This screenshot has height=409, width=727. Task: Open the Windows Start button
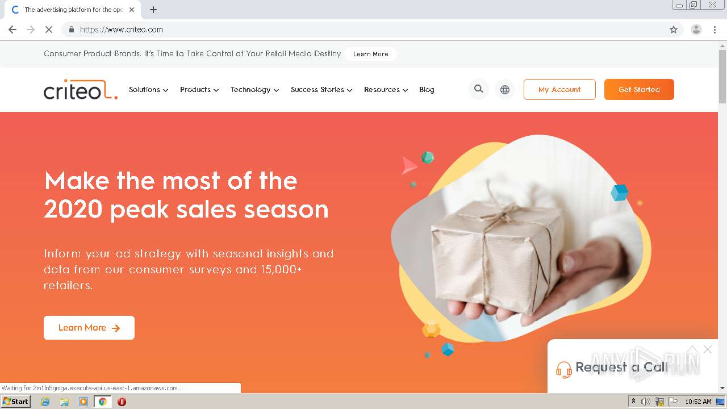click(15, 401)
